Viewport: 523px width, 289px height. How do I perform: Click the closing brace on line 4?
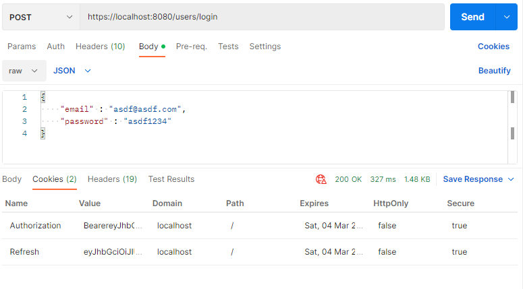click(43, 134)
